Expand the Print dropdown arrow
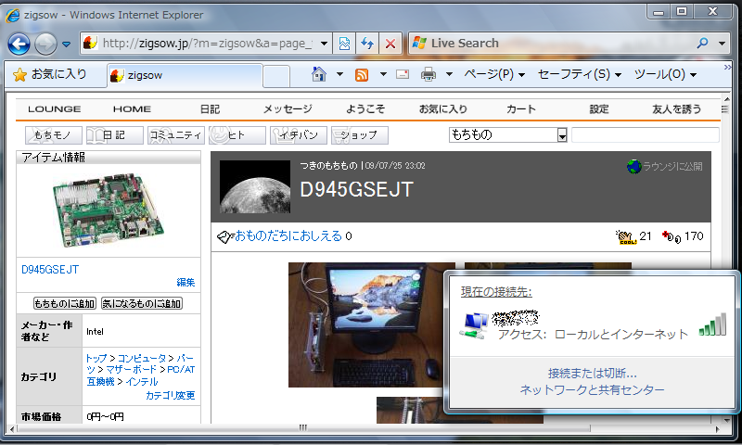 [450, 74]
